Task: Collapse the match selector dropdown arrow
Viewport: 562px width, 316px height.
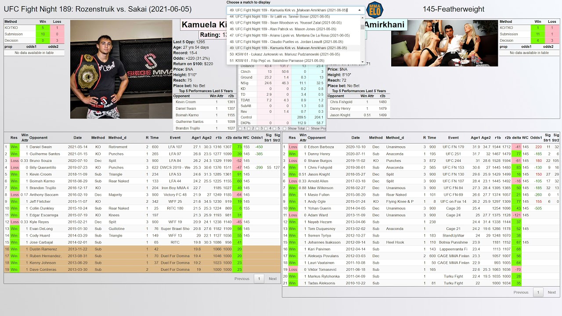Action: pos(360,10)
